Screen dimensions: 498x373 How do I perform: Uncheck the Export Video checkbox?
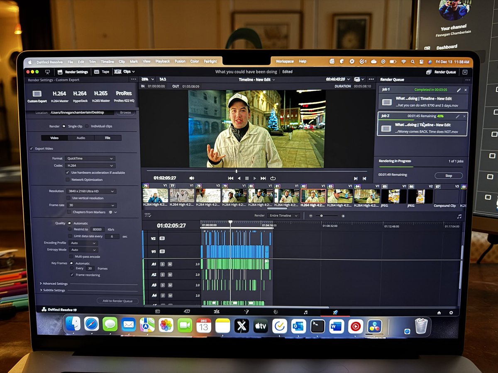[x=32, y=148]
